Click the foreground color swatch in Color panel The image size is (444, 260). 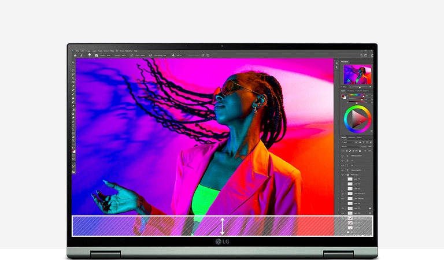[343, 95]
